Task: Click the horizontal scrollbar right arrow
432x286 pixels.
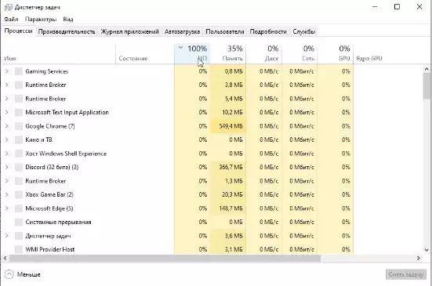Action: coord(419,259)
